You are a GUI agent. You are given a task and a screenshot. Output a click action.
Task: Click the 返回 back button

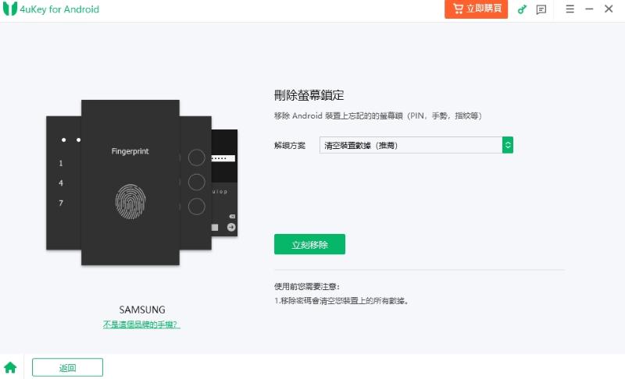tap(67, 367)
